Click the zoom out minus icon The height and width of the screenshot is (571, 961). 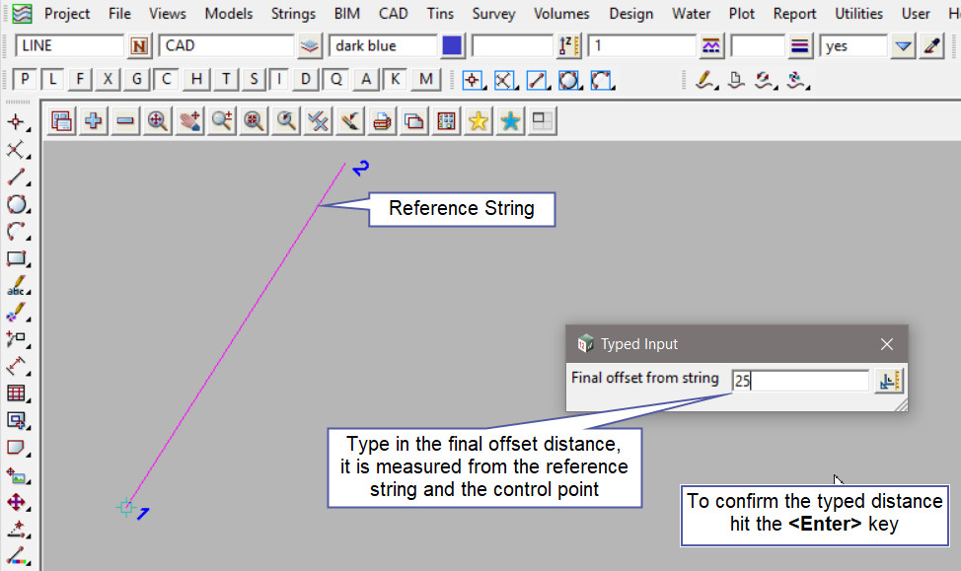tap(125, 121)
